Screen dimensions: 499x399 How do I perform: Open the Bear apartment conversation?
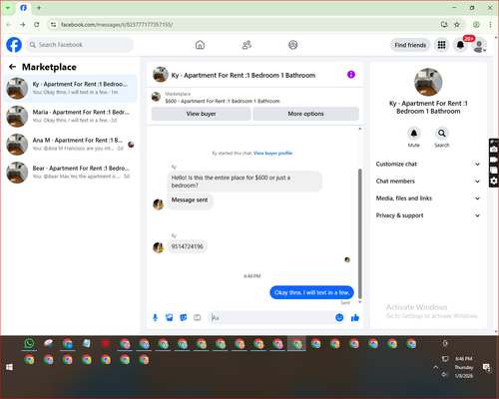pos(70,173)
